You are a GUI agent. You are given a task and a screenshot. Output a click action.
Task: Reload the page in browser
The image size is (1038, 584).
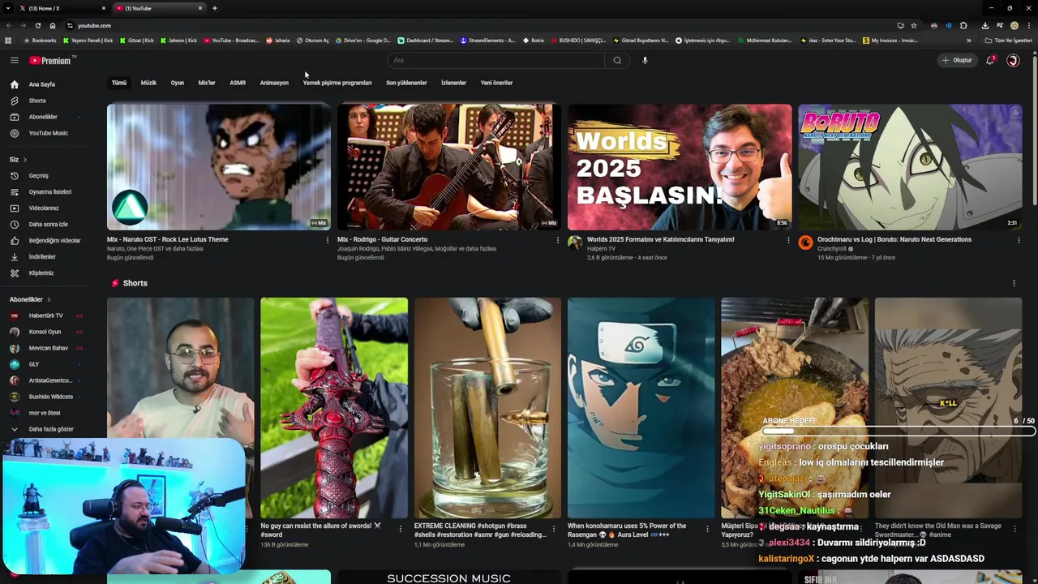(37, 25)
